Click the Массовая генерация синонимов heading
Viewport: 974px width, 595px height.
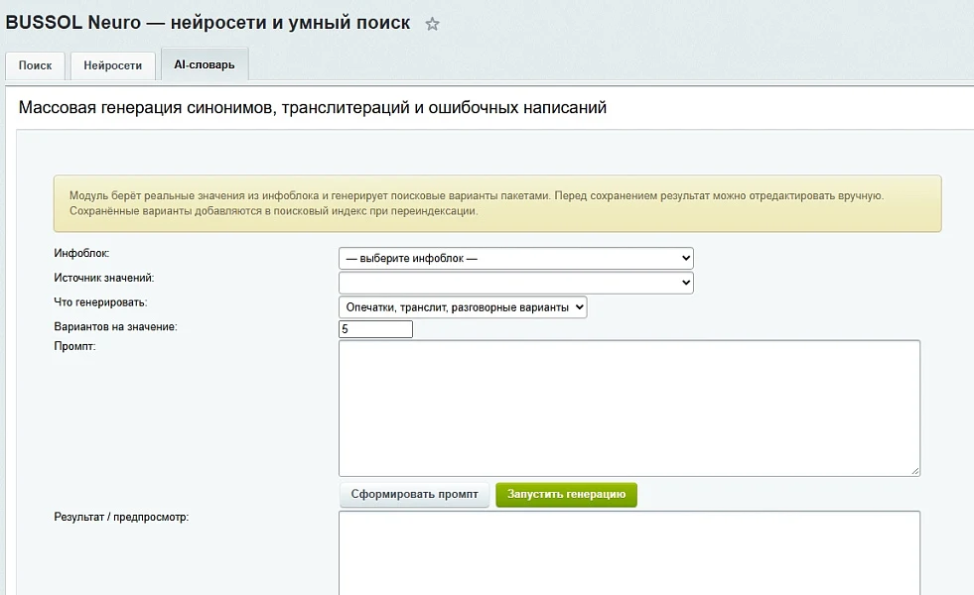tap(313, 107)
